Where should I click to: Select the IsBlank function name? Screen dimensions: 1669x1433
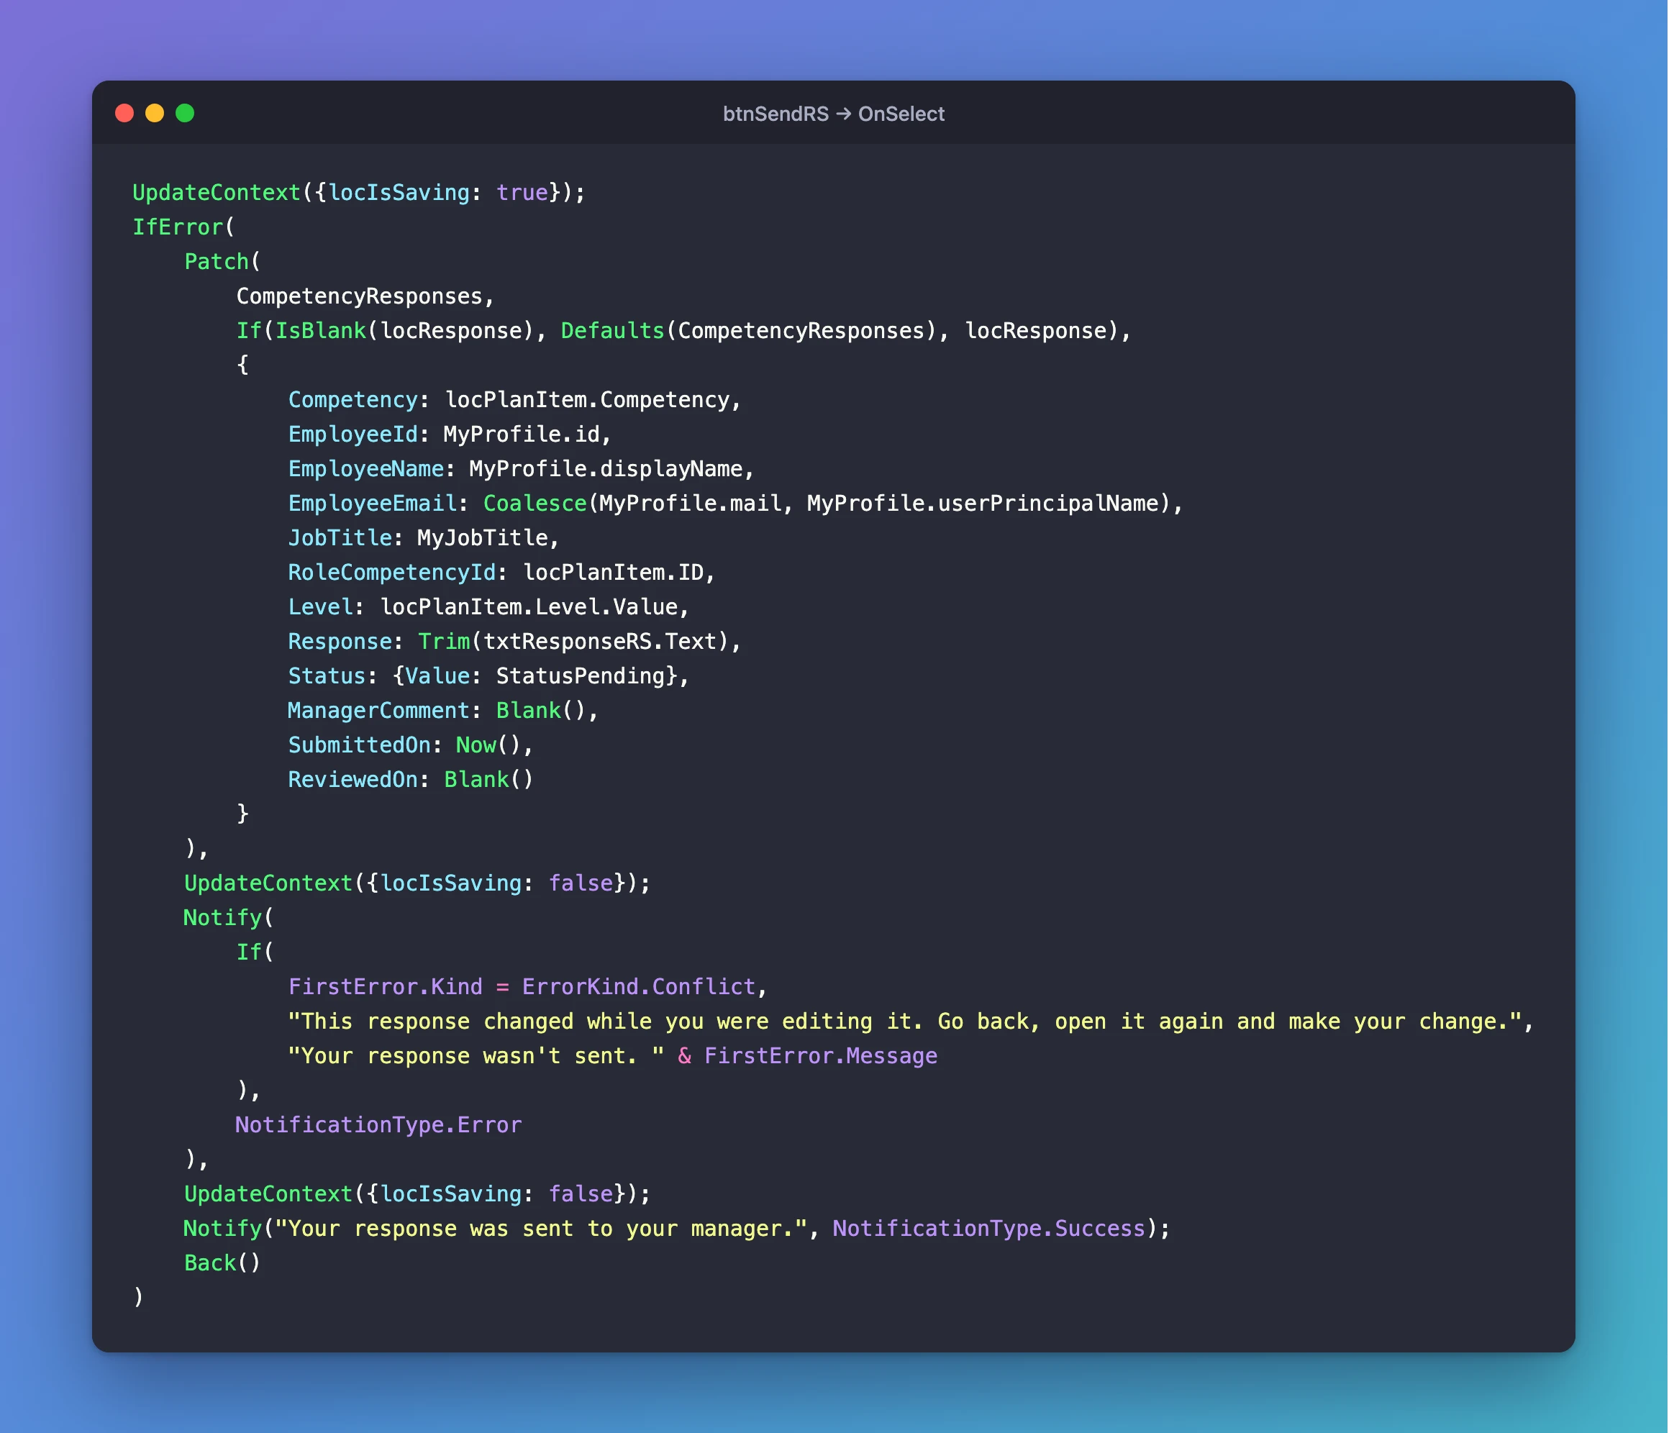point(321,331)
